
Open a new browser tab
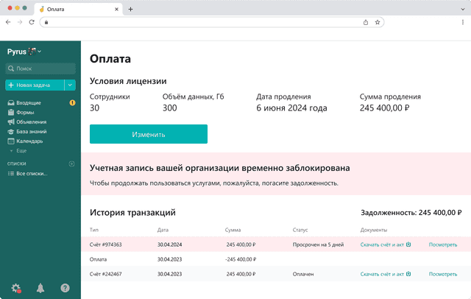click(130, 10)
